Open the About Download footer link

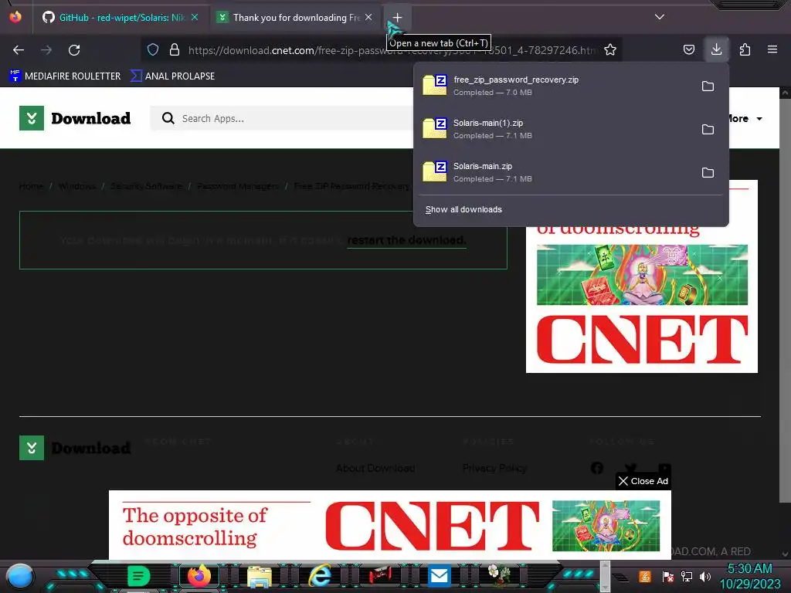coord(375,468)
